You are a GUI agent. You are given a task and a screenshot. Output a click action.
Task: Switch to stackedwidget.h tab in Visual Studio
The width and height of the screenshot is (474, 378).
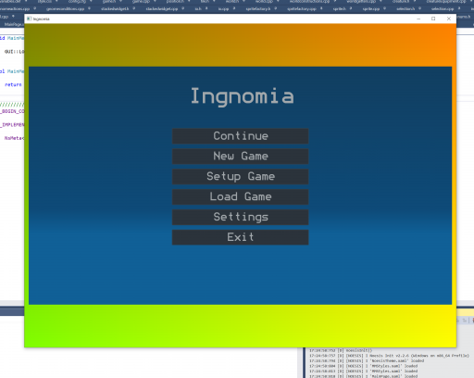click(x=115, y=8)
